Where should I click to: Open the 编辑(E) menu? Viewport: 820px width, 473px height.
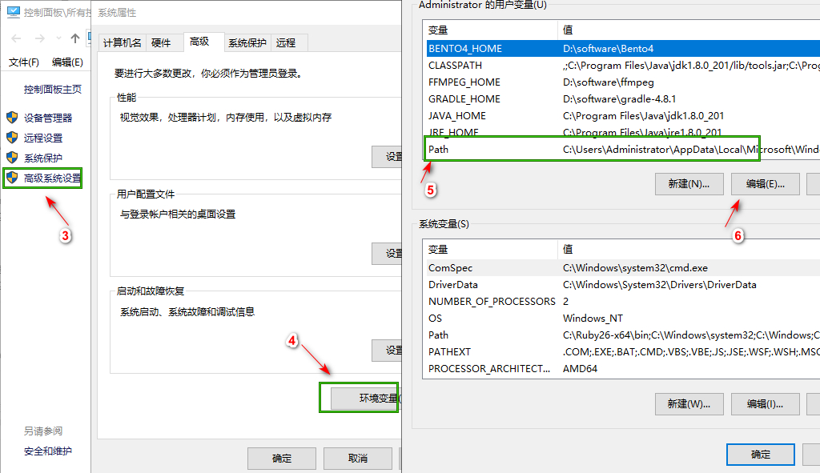(x=67, y=62)
